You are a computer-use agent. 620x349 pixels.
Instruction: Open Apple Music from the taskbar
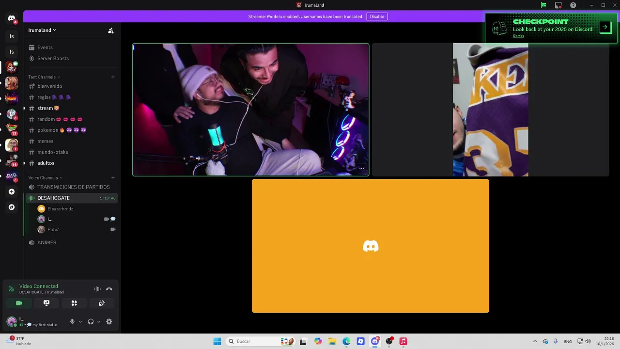click(x=403, y=341)
